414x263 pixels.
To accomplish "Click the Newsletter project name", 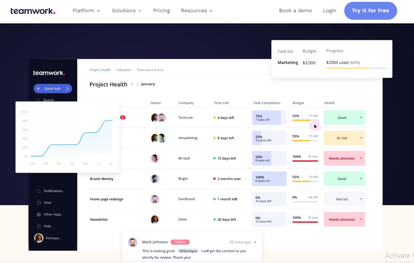I will click(x=99, y=220).
